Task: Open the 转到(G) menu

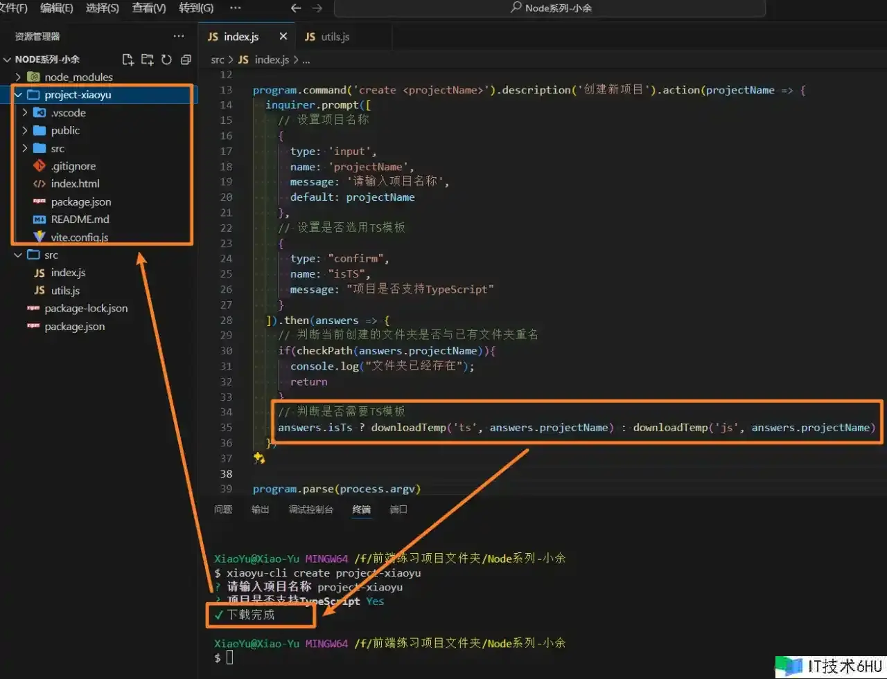Action: coord(196,8)
